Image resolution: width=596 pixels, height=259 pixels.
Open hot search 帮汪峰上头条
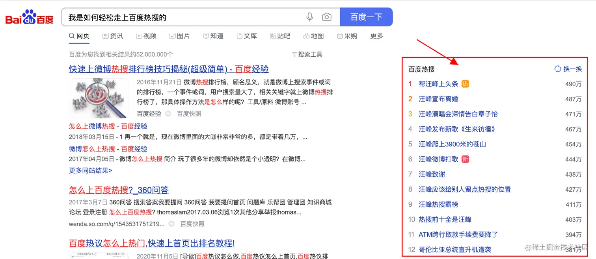pyautogui.click(x=438, y=84)
